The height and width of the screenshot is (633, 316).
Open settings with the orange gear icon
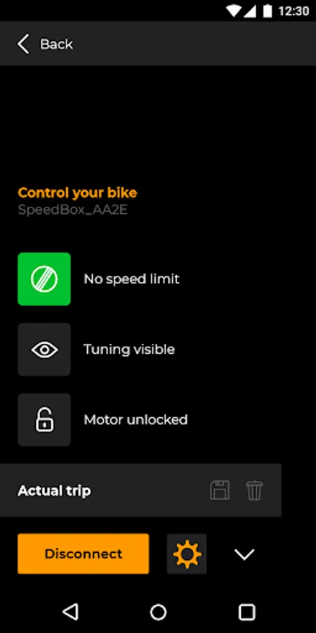tap(187, 554)
